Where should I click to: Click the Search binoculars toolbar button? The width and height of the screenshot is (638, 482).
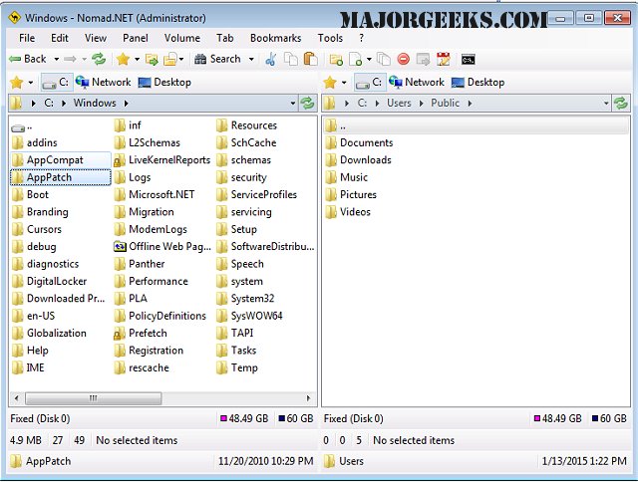click(x=217, y=60)
